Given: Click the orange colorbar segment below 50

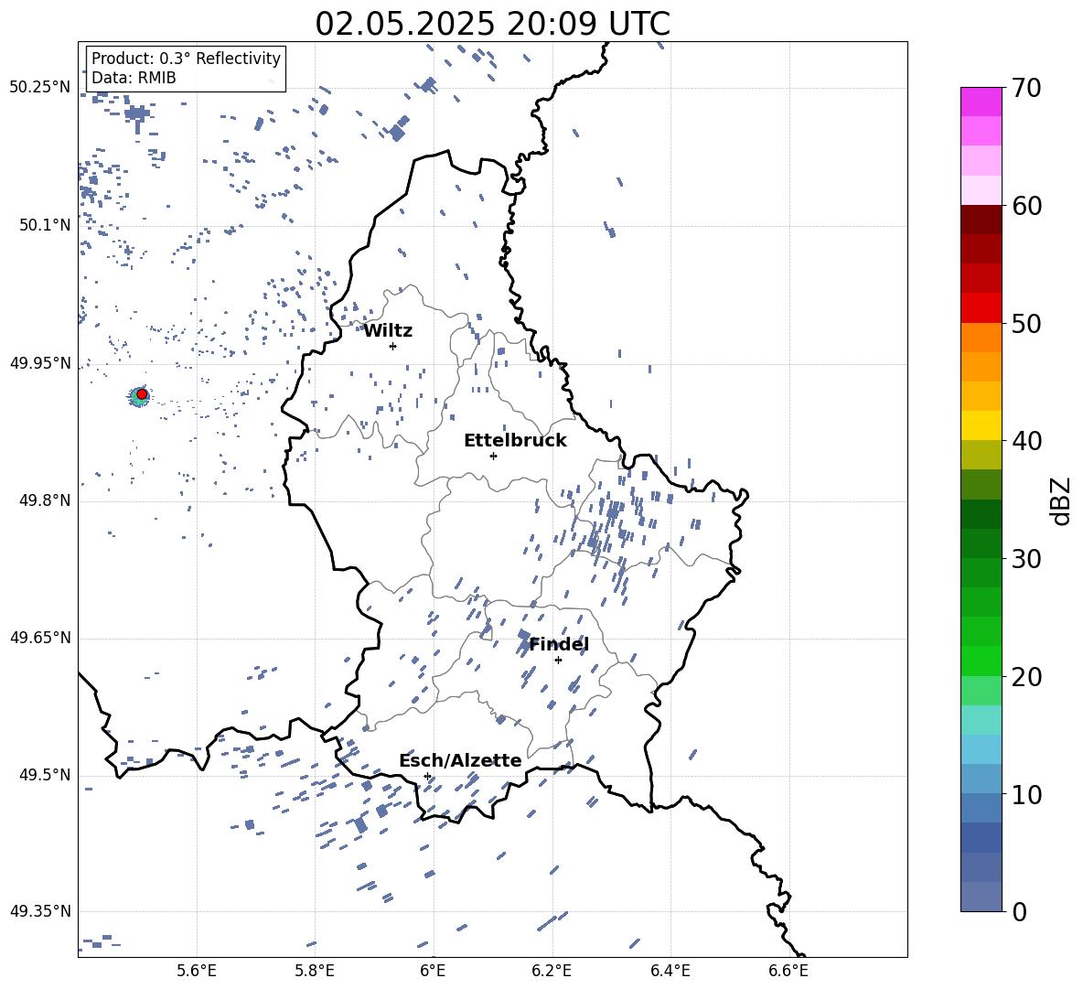Looking at the screenshot, I should tap(981, 337).
